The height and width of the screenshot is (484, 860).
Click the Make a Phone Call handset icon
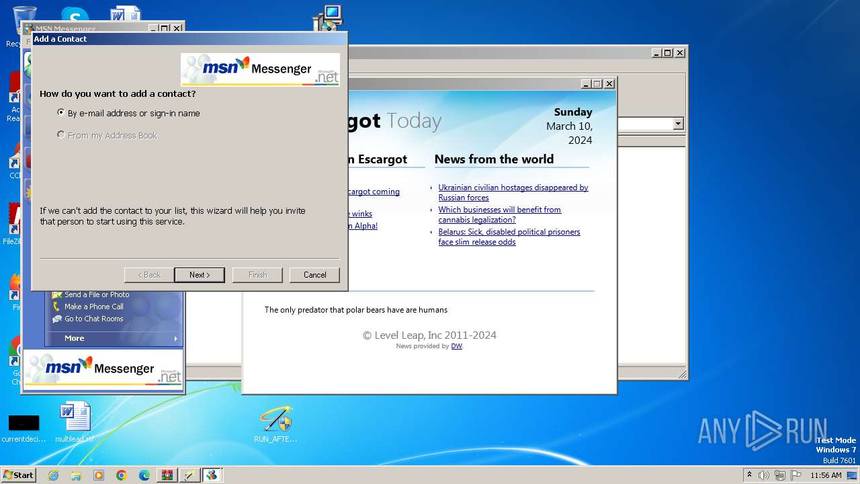point(56,307)
